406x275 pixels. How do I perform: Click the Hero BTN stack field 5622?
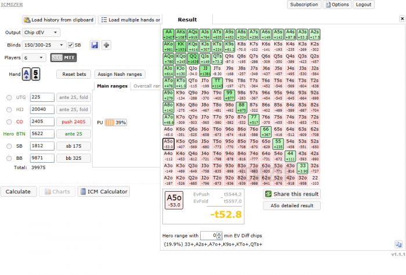click(x=42, y=134)
